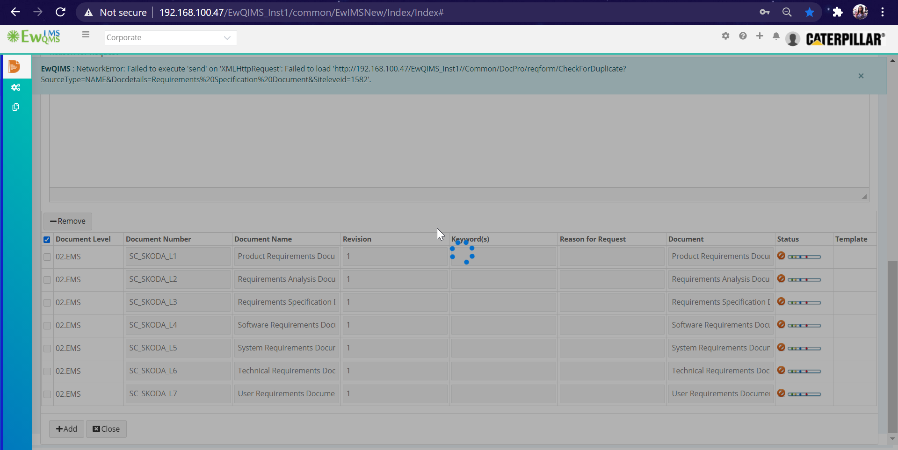Image resolution: width=898 pixels, height=450 pixels.
Task: Click the Reason for Request field for SC_SKODA_L3
Action: [612, 302]
